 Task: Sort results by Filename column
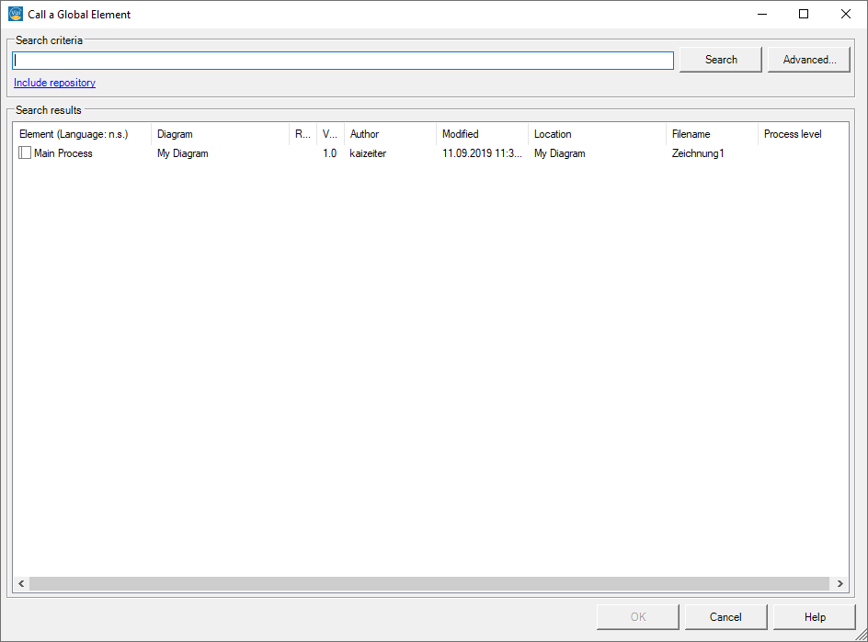coord(711,134)
